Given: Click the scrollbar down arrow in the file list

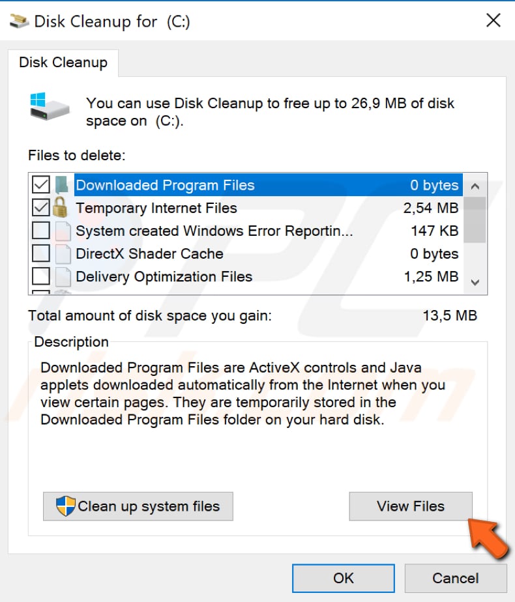Looking at the screenshot, I should pyautogui.click(x=475, y=283).
